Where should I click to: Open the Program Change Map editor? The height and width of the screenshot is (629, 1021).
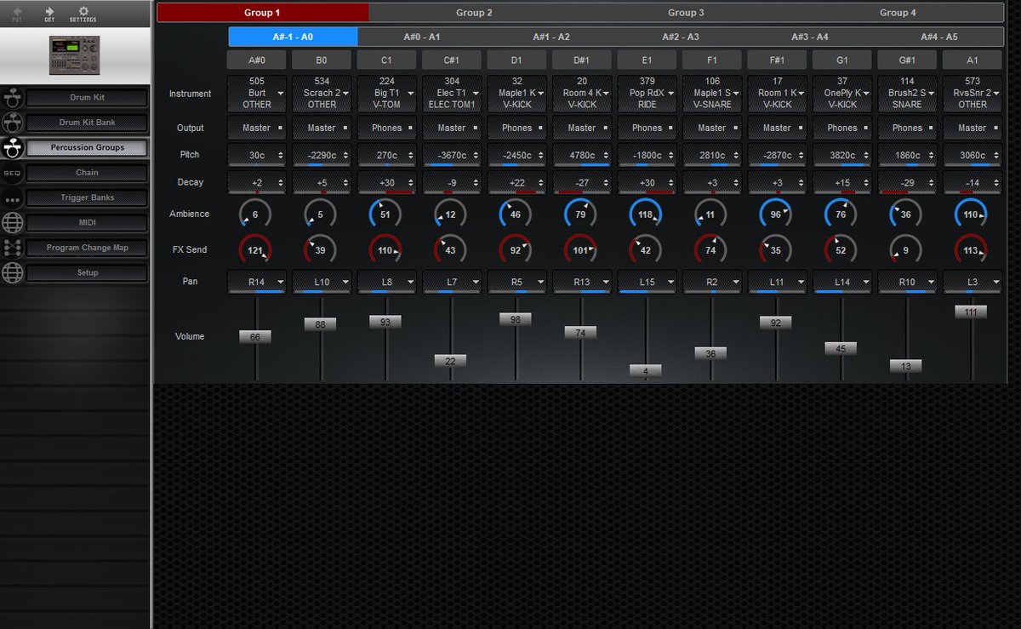[x=87, y=248]
